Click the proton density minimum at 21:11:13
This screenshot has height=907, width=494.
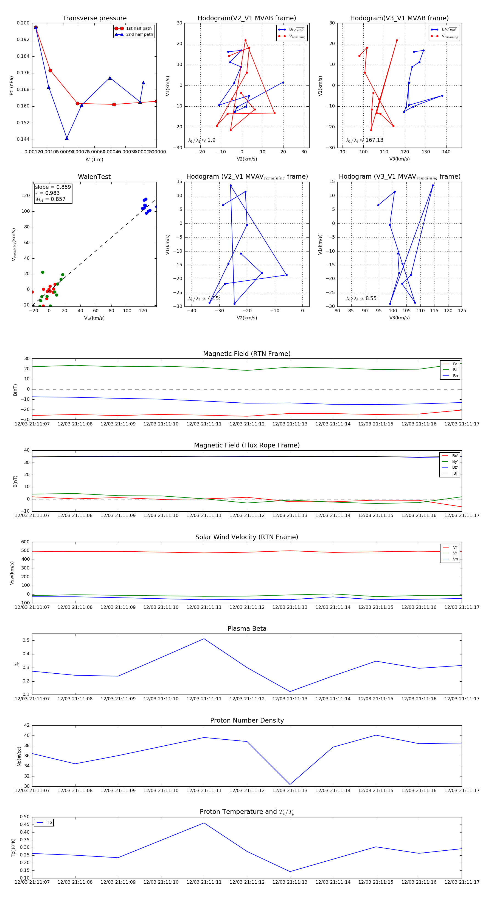click(290, 784)
